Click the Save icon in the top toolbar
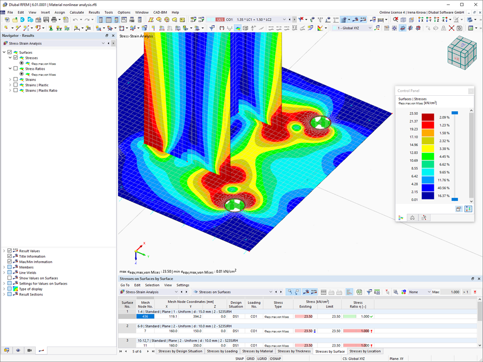Viewport: 483px width, 362px height. (x=45, y=19)
